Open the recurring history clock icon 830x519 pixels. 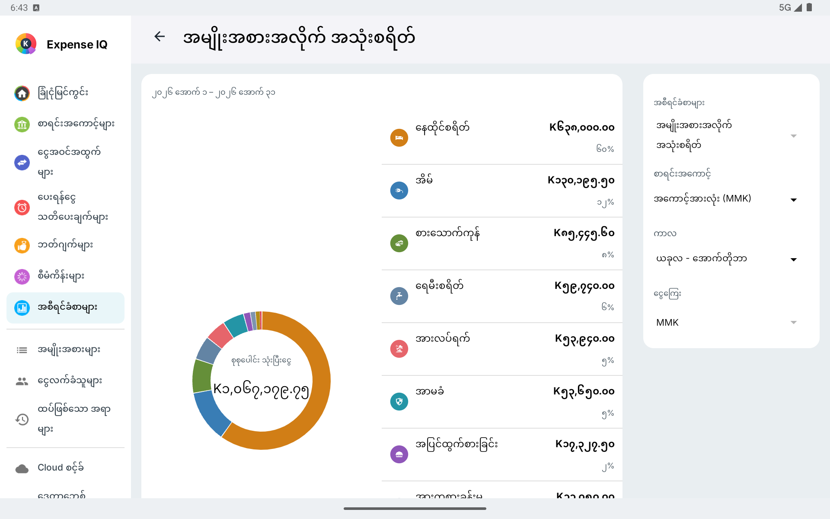coord(22,419)
